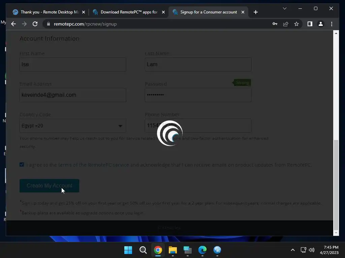This screenshot has width=345, height=258.
Task: Close the Thank you Remote Desktop tab
Action: point(84,12)
